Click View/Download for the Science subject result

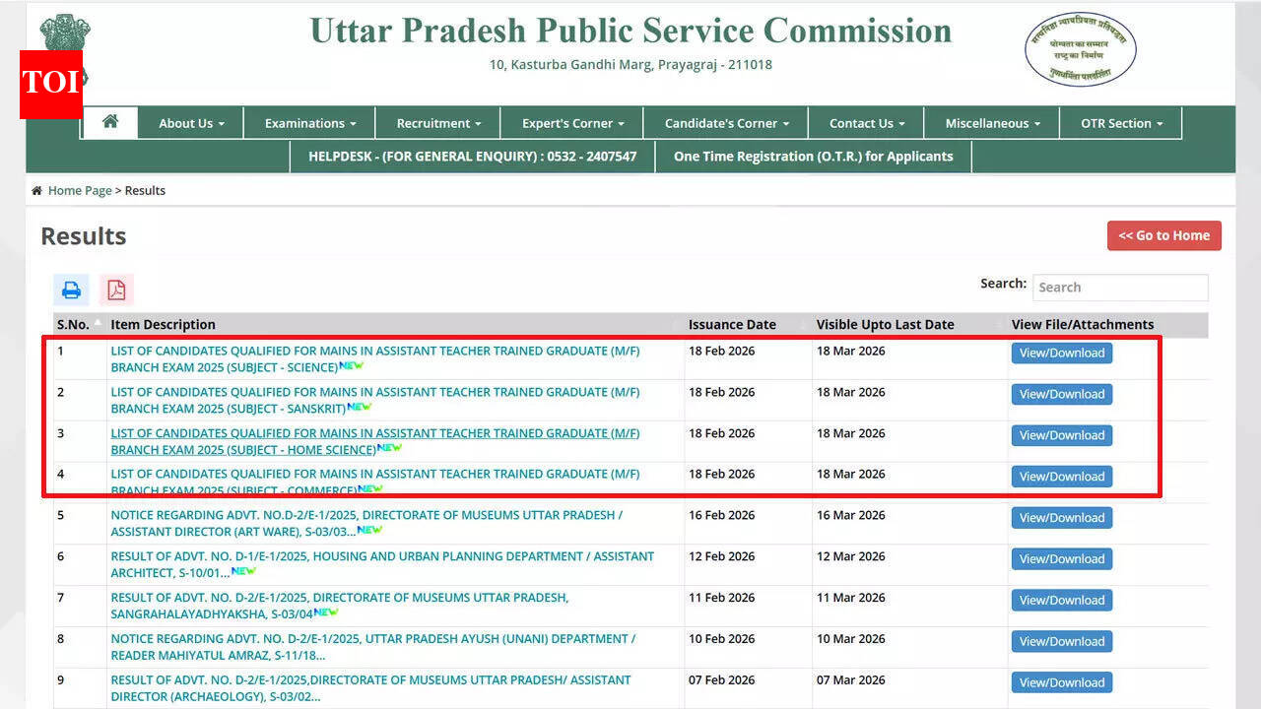pos(1061,353)
